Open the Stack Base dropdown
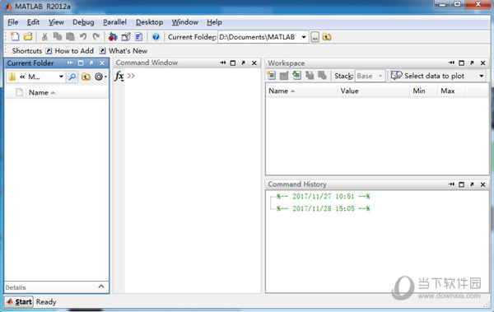The height and width of the screenshot is (312, 494). (x=380, y=76)
